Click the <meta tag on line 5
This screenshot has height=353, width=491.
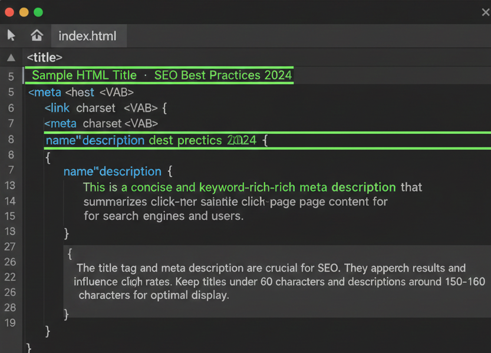point(44,93)
